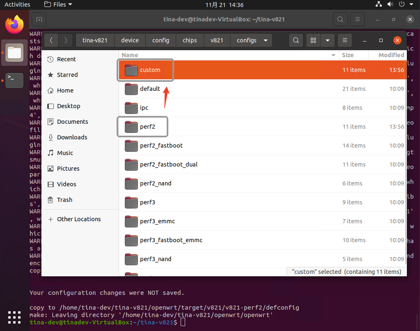Open the Files app menu in top bar
The width and height of the screenshot is (420, 331).
(x=57, y=5)
